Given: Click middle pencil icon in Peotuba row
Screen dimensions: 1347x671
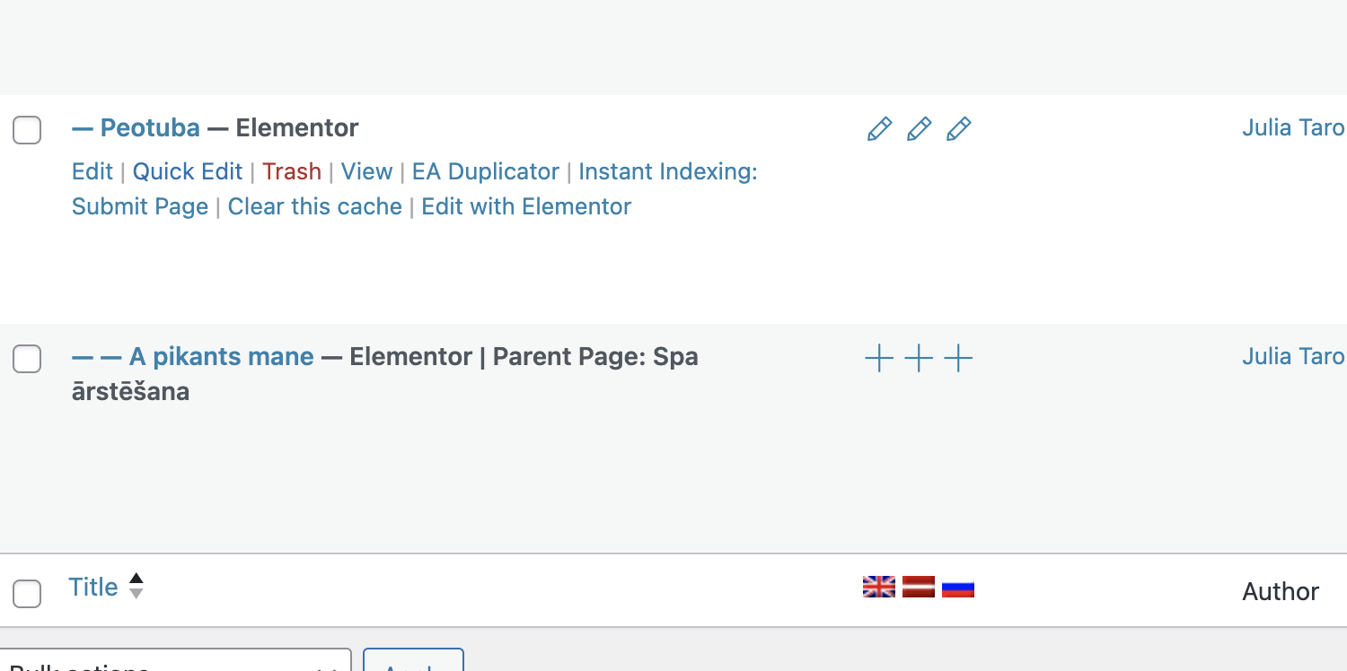Looking at the screenshot, I should [x=919, y=129].
